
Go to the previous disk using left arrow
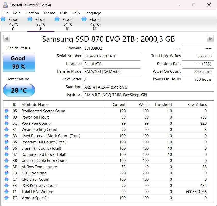[x=7, y=39]
